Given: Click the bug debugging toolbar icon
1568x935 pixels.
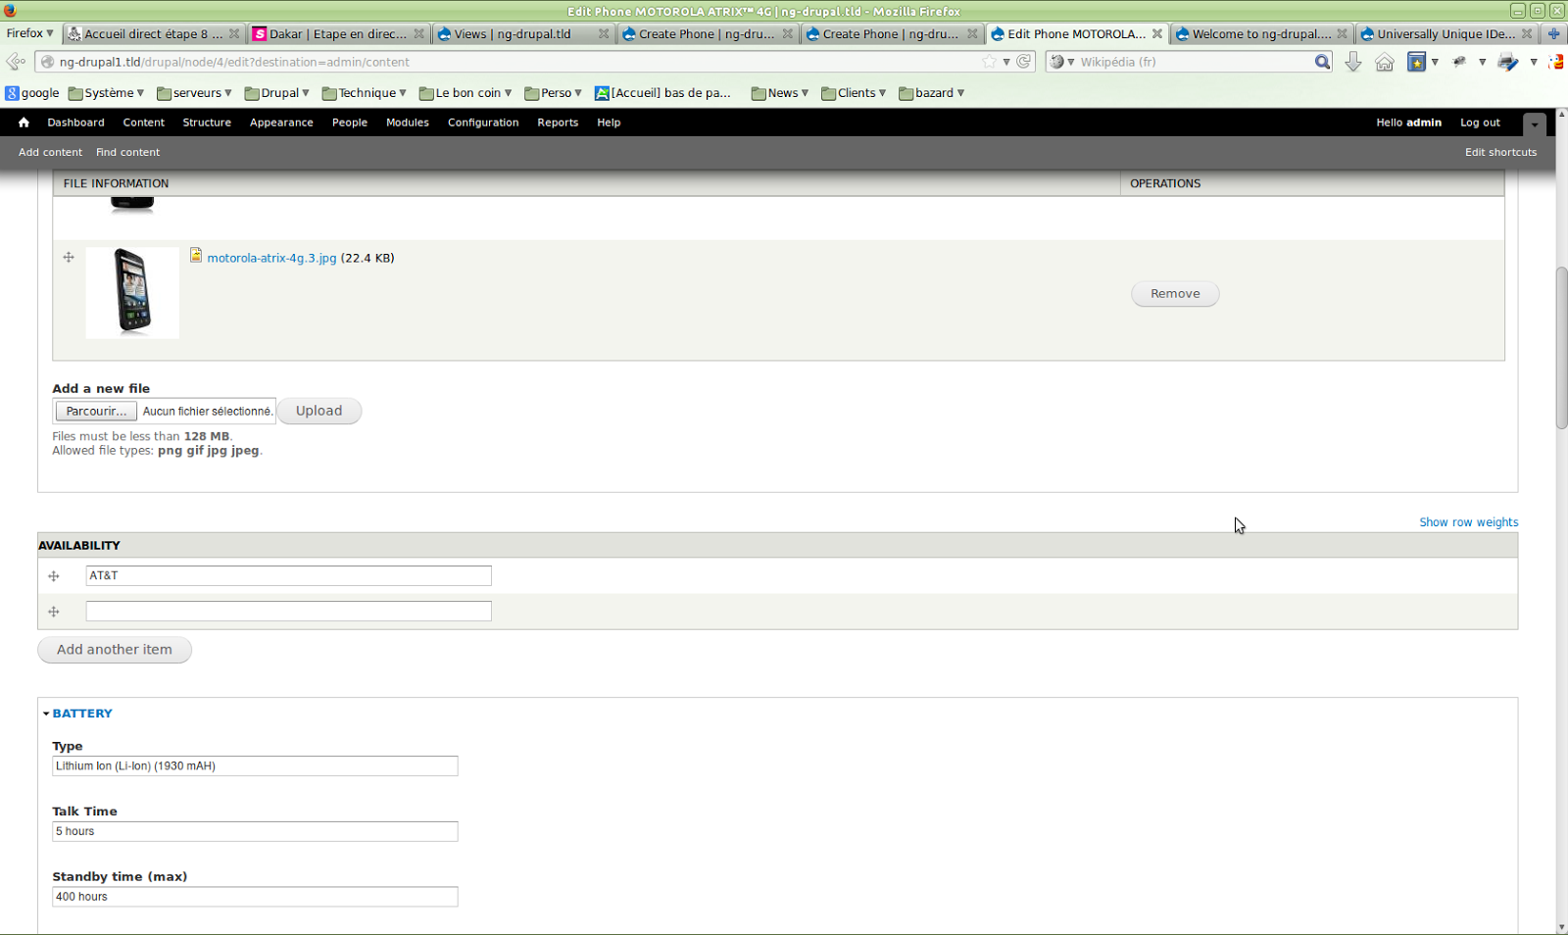Looking at the screenshot, I should coord(1459,62).
